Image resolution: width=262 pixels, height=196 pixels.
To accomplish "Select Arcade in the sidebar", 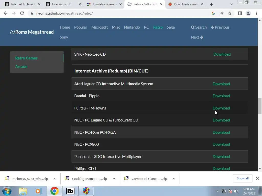I will (21, 67).
